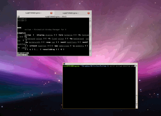This screenshot has height=116, width=161.
Task: Click the DESCRIPTION heading in man page
Action: click(x=23, y=53)
